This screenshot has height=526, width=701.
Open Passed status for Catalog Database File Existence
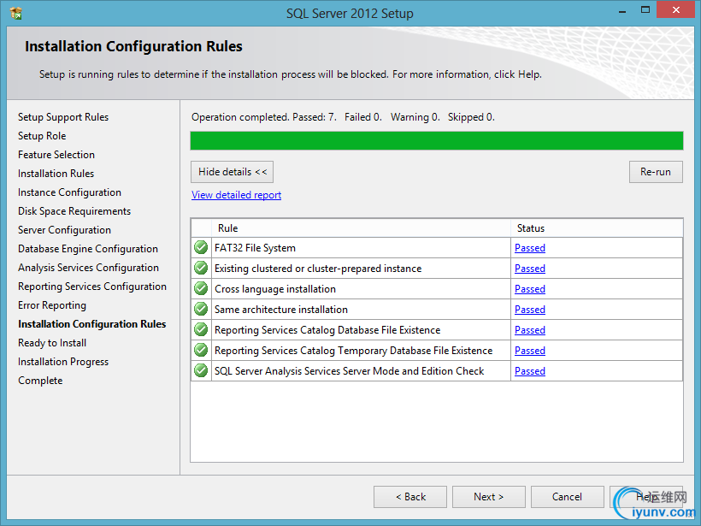pos(530,330)
